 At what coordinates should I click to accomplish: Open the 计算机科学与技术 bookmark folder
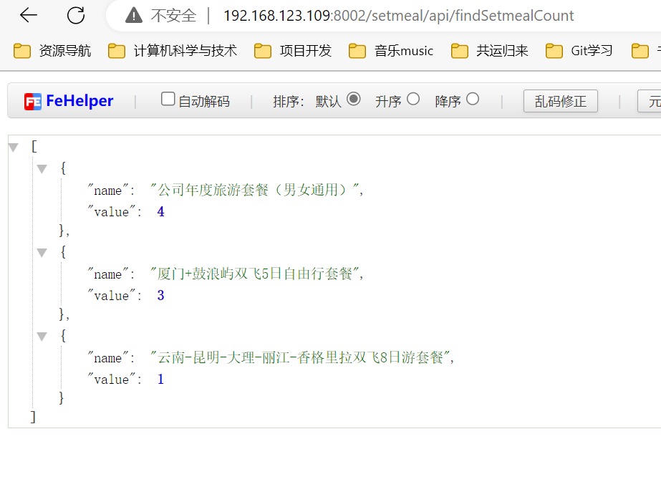click(173, 51)
